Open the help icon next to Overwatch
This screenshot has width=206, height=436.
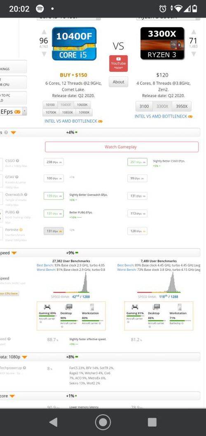(26, 194)
